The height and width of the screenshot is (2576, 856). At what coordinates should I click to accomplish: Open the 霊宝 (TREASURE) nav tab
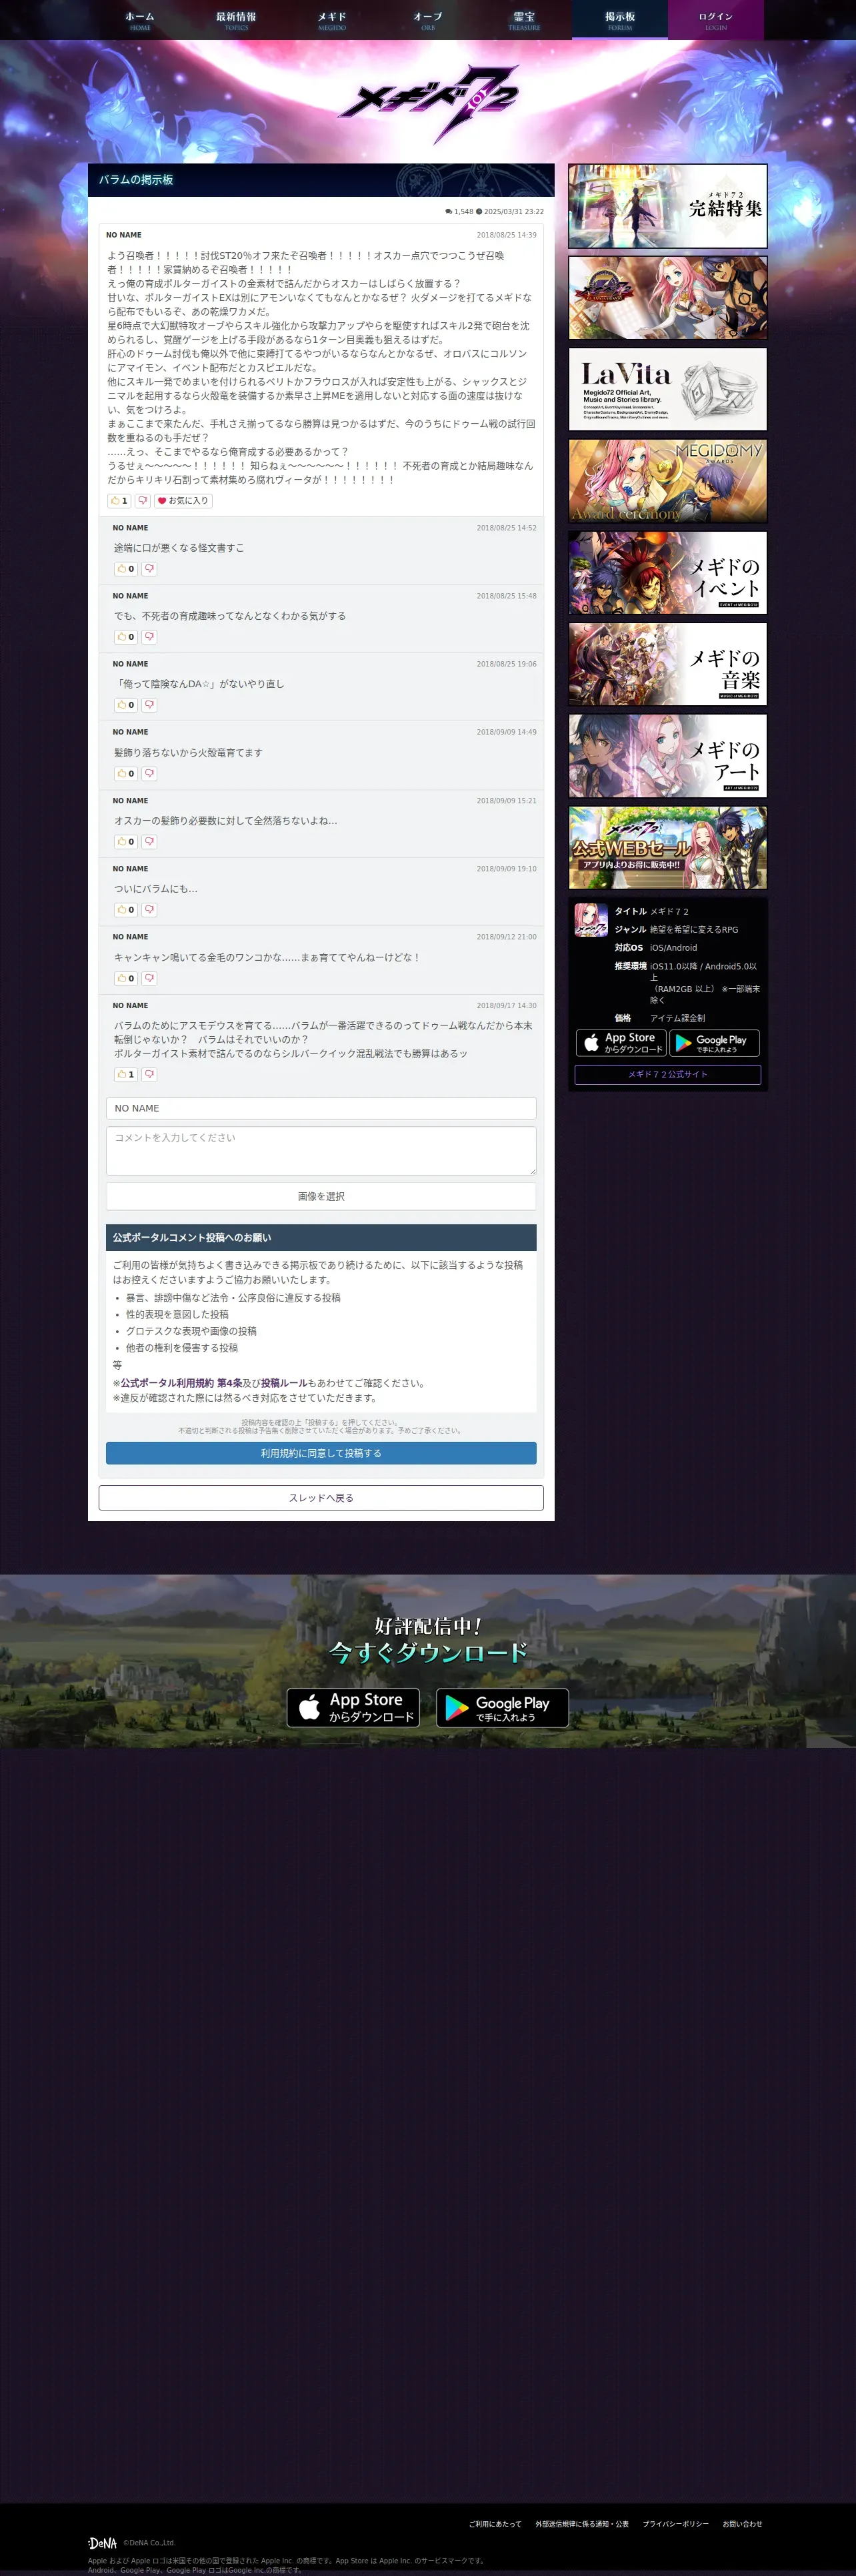[x=523, y=20]
